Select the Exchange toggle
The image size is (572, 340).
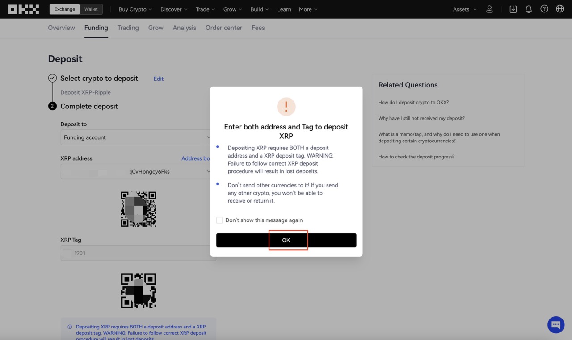tap(65, 9)
